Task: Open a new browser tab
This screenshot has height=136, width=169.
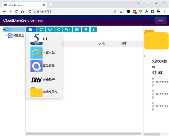Action: 51,5
